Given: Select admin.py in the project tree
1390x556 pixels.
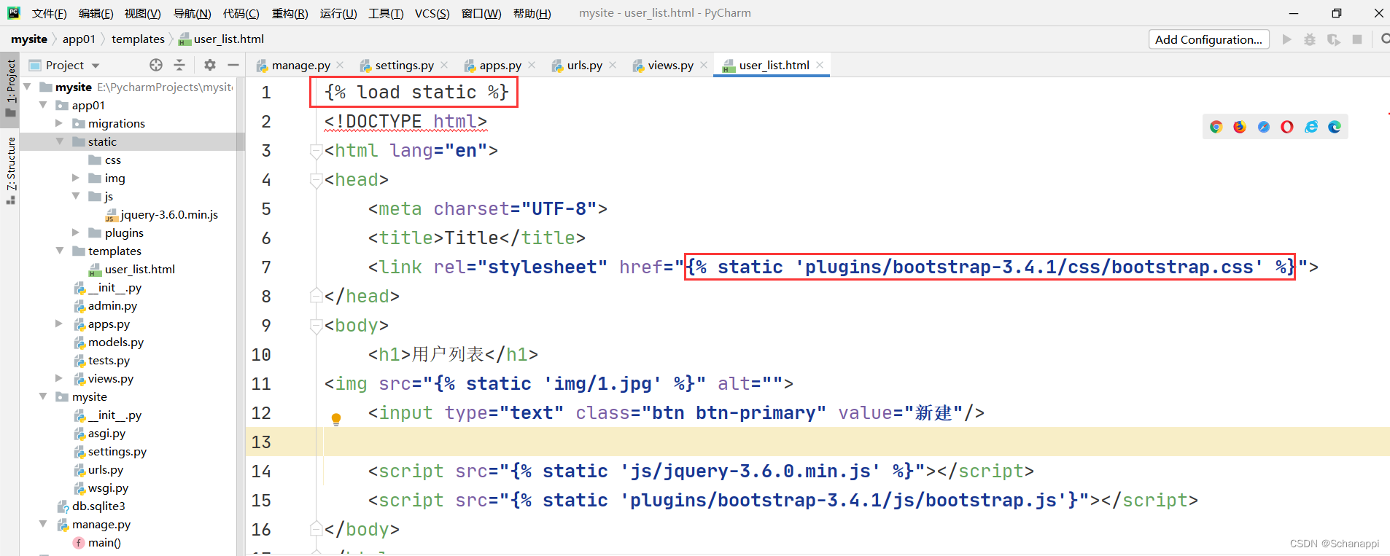Looking at the screenshot, I should (x=112, y=305).
